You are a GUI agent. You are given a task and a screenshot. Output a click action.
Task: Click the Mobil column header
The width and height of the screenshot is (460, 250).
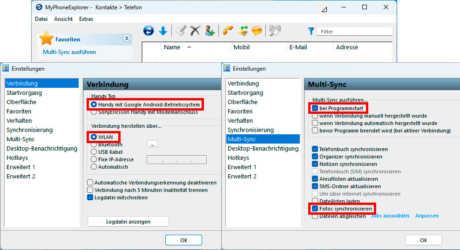242,47
